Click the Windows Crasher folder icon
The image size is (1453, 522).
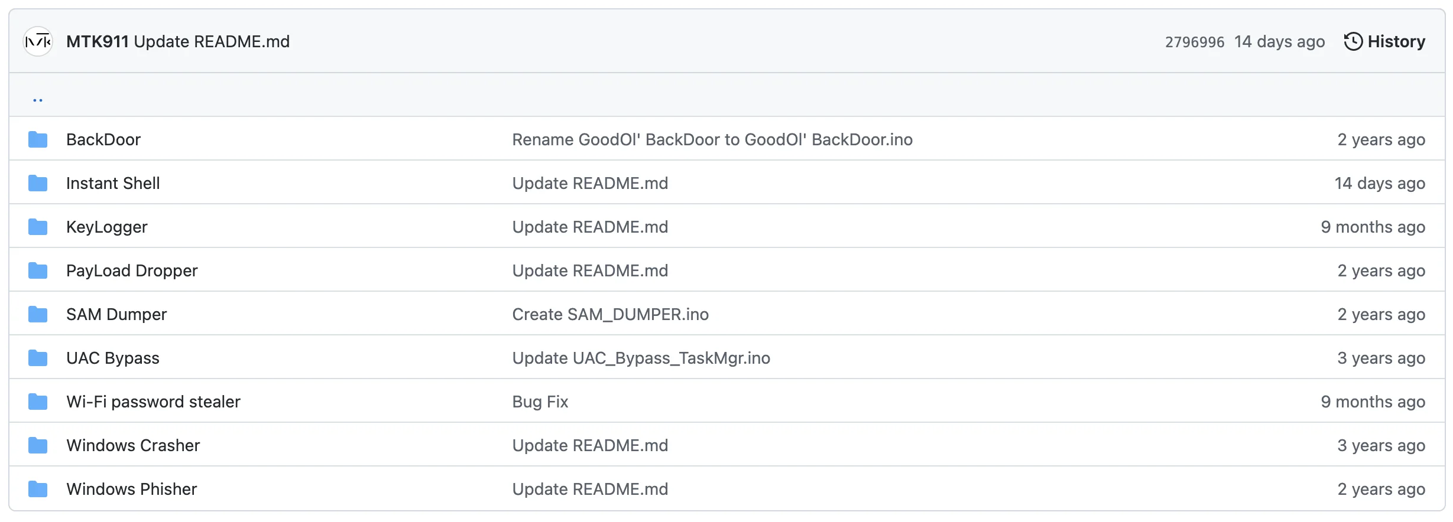(x=38, y=445)
